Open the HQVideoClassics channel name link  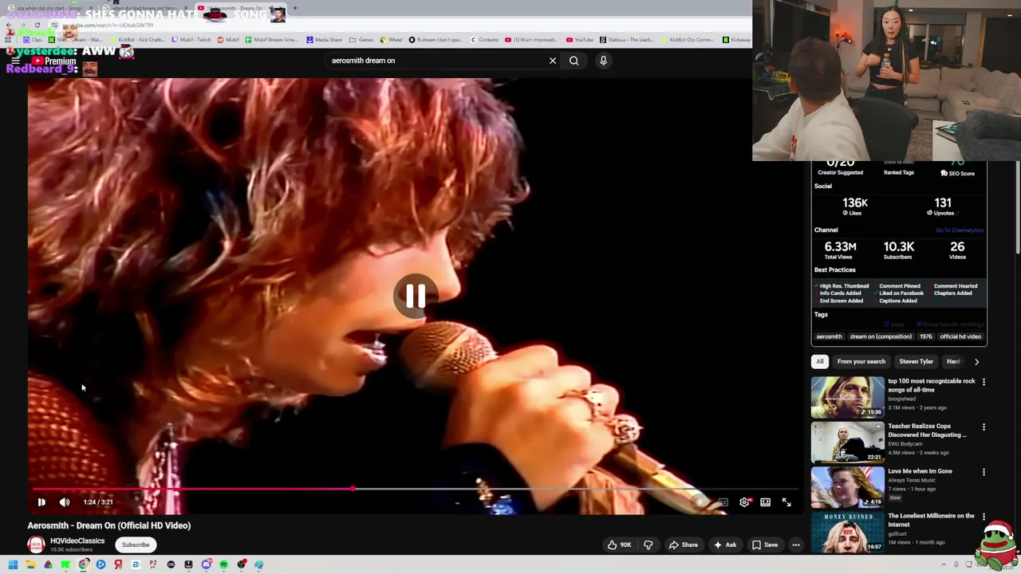(x=77, y=541)
